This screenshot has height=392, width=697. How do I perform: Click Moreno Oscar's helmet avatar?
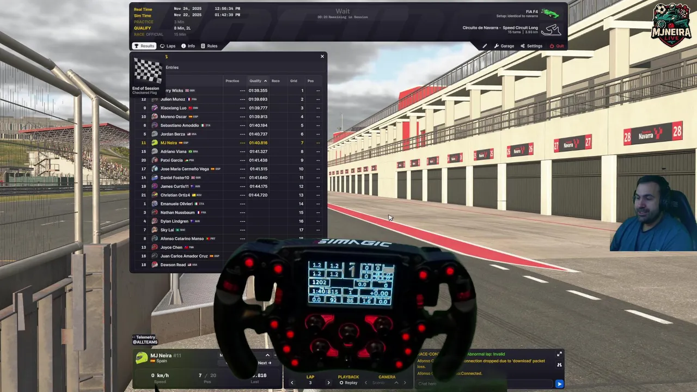(155, 117)
